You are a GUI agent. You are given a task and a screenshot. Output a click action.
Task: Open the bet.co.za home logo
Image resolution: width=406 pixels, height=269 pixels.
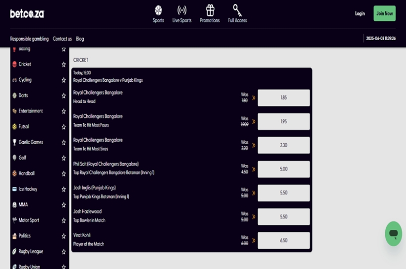pos(27,13)
